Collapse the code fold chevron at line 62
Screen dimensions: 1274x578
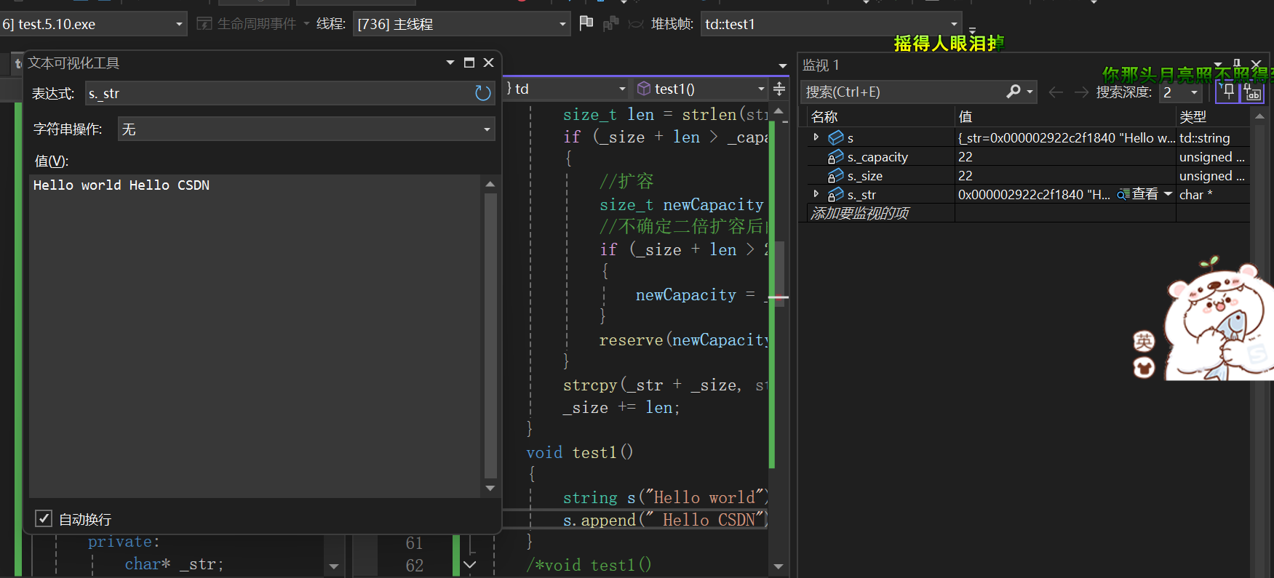click(x=470, y=564)
